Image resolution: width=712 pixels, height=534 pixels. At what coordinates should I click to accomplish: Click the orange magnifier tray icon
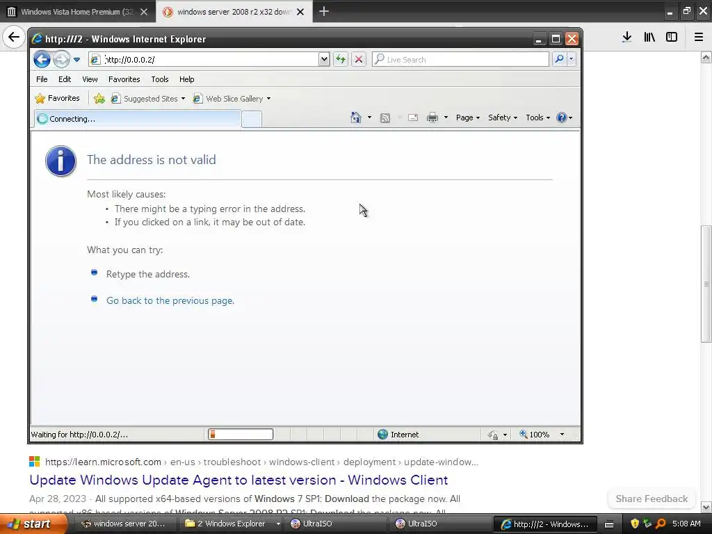(661, 524)
